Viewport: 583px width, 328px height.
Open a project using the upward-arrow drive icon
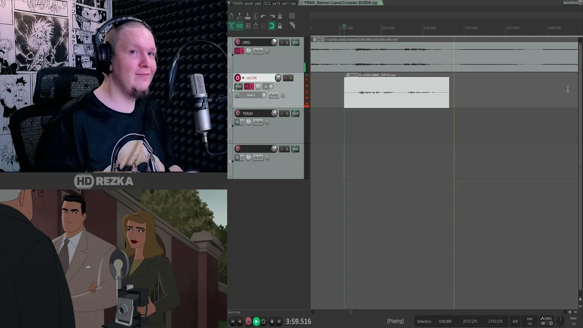[240, 16]
